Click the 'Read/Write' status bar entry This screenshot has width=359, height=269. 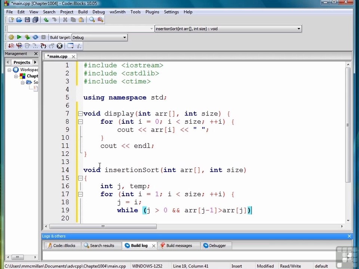[x=290, y=266]
